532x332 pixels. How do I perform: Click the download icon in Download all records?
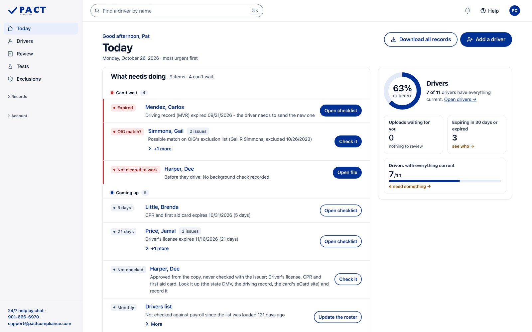393,40
